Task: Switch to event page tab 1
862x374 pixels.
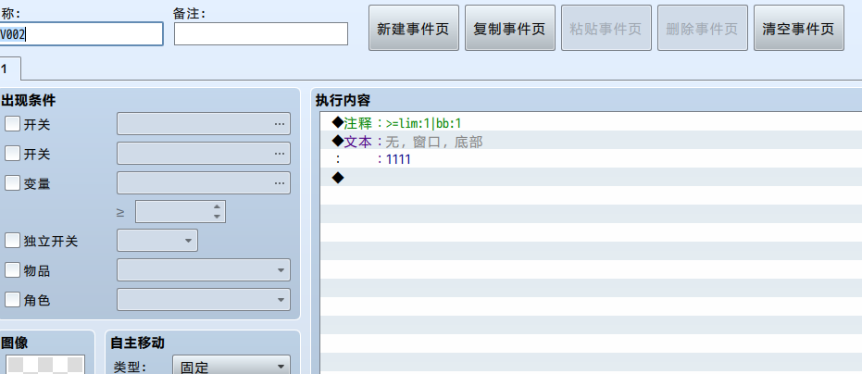Action: pos(10,69)
